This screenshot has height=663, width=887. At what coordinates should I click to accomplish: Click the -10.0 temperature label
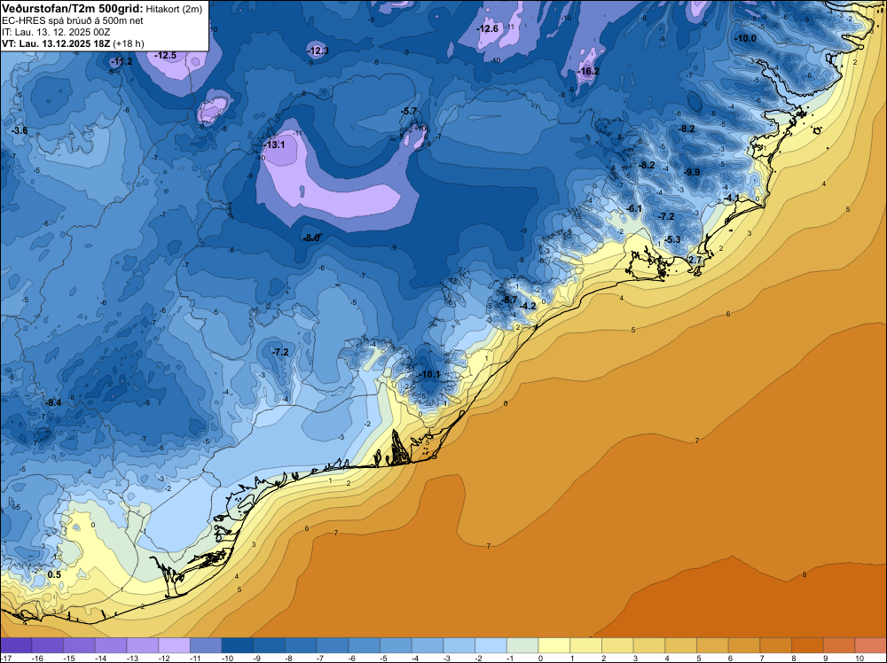[x=745, y=38]
